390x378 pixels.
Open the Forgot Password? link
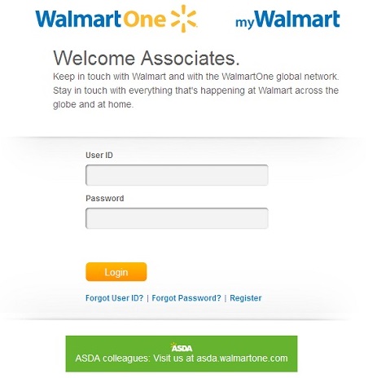pyautogui.click(x=186, y=298)
